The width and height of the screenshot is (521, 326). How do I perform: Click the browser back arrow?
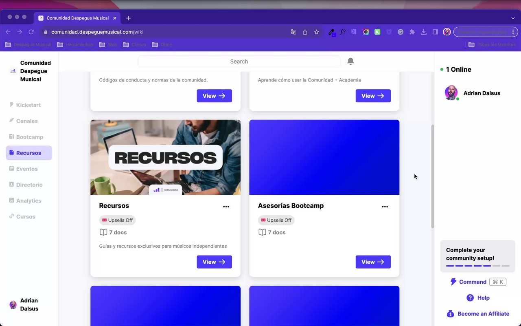pyautogui.click(x=8, y=32)
